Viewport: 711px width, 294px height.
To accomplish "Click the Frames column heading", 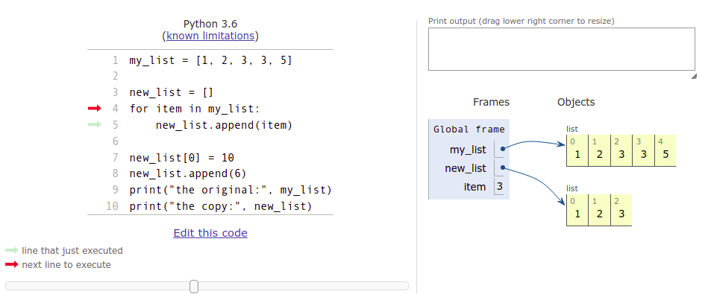I will coord(491,102).
